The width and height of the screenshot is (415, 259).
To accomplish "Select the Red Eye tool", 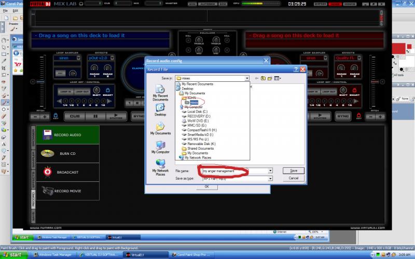I will click(4, 82).
